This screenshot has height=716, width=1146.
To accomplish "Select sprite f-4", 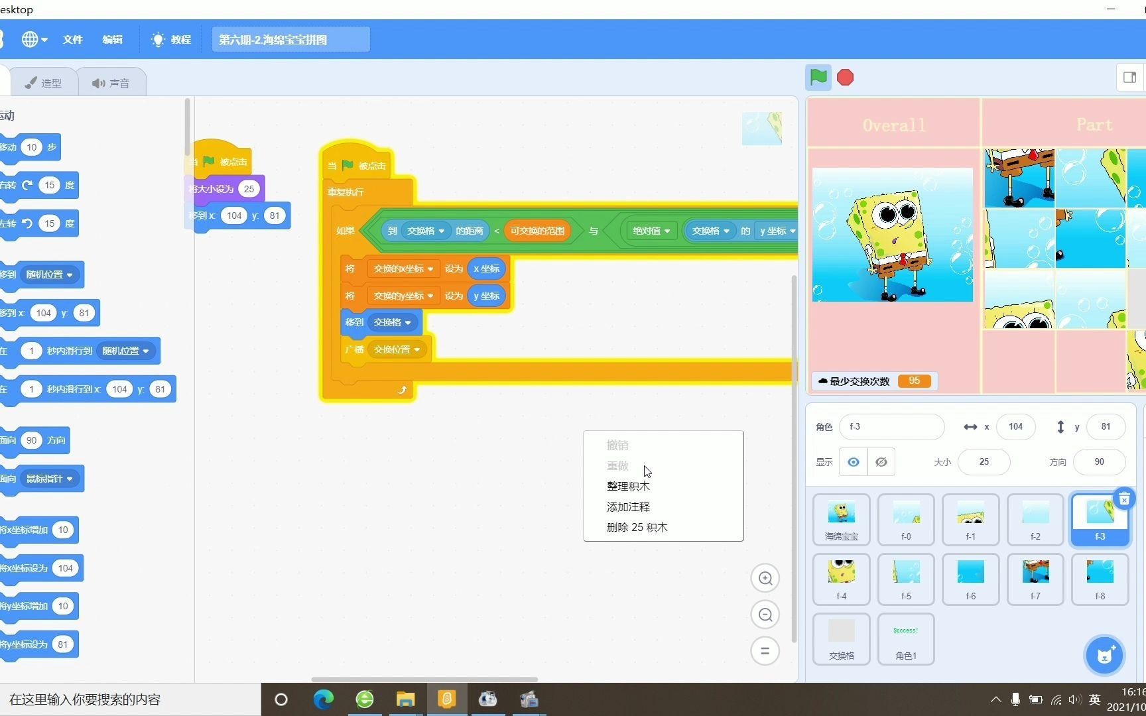I will (x=841, y=579).
